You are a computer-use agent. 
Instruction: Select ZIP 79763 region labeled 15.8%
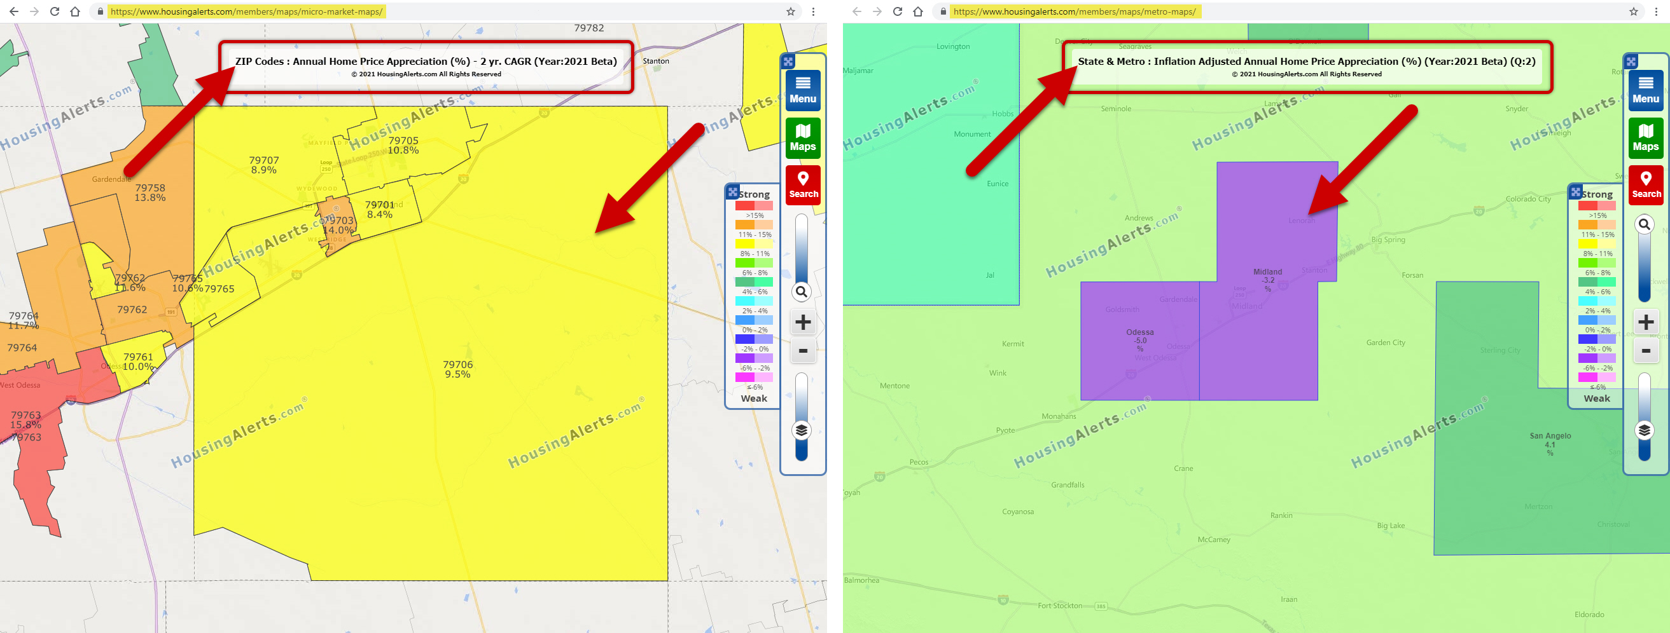[x=26, y=420]
